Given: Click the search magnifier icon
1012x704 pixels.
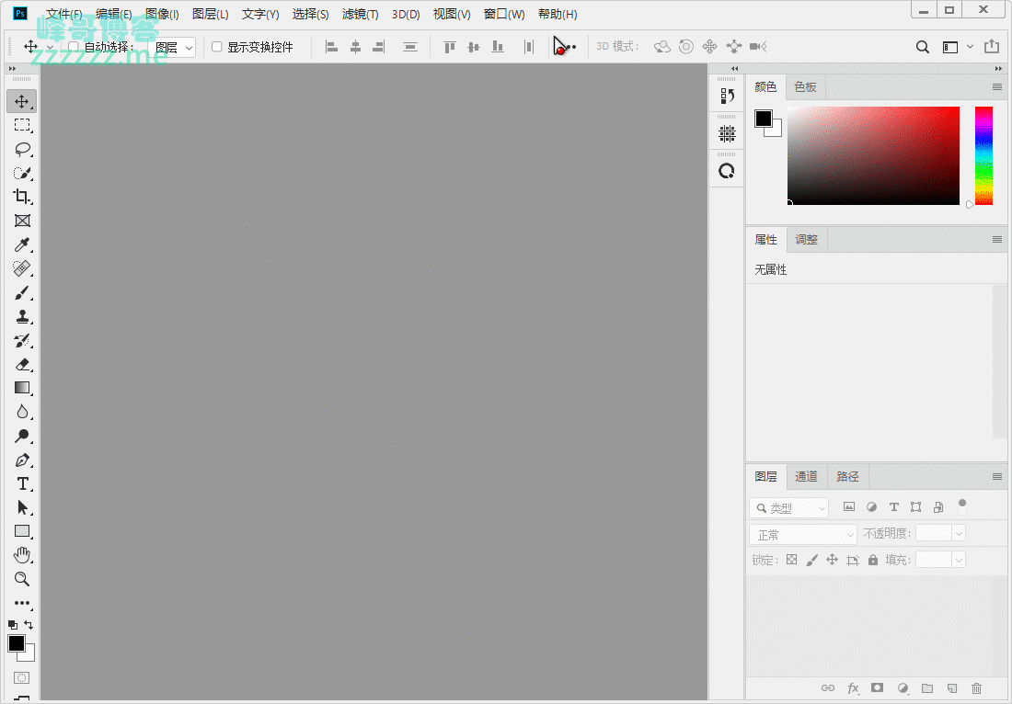Looking at the screenshot, I should [x=923, y=47].
